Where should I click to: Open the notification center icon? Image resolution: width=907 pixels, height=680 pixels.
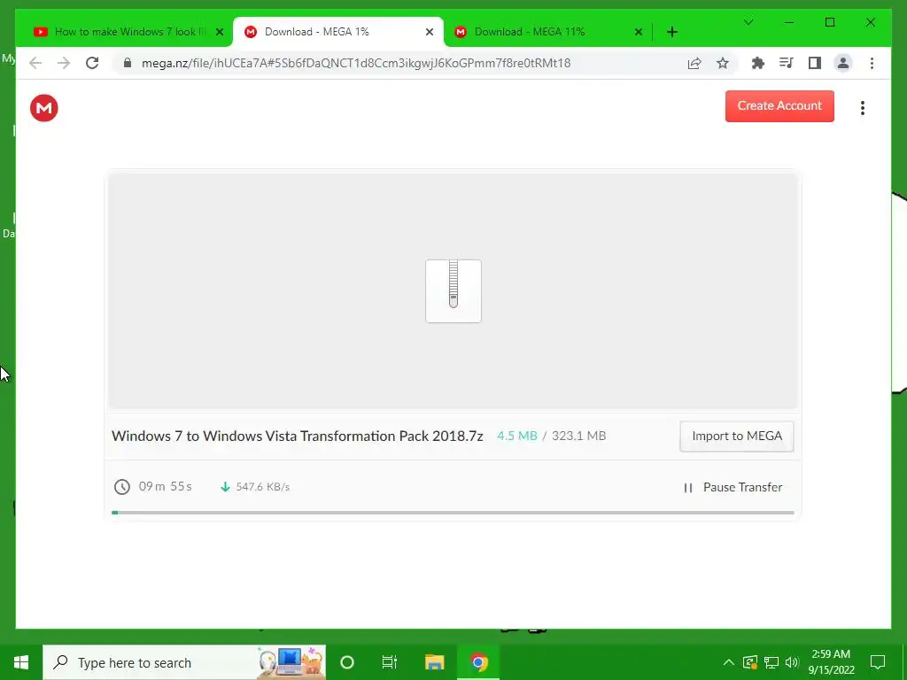pos(878,662)
